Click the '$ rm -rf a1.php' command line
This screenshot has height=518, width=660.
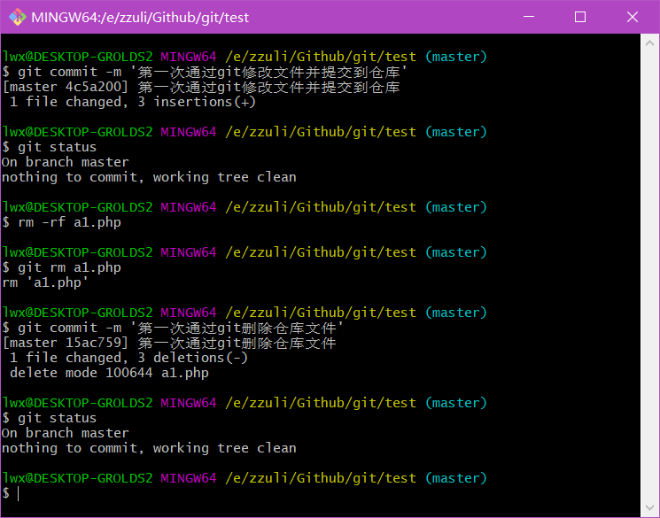(x=61, y=222)
